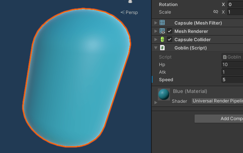Open the Shader dropdown for Blue material
Screen dimensions: 243x153
pyautogui.click(x=217, y=101)
